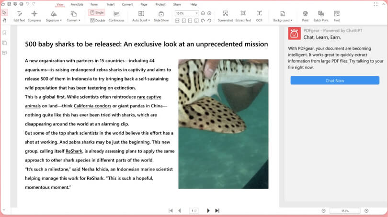388x217 pixels.
Task: Switch to Single page view
Action: coord(97,12)
